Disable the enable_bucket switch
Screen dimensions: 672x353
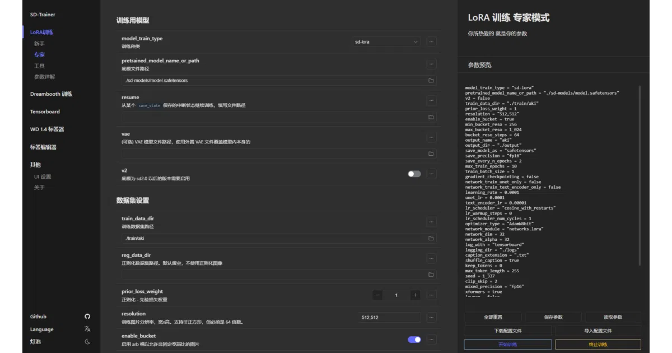pos(414,340)
